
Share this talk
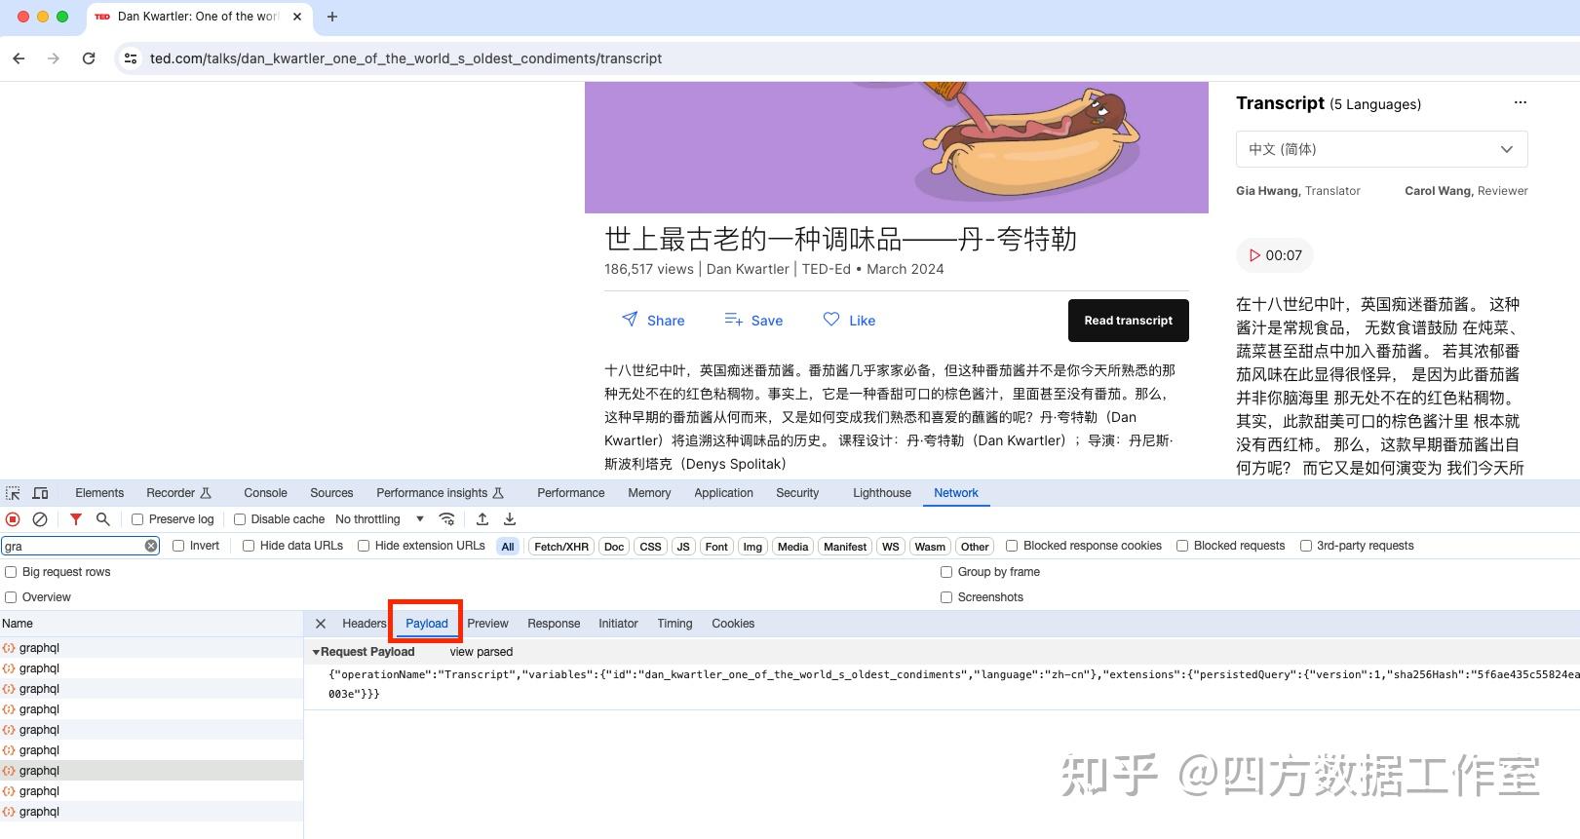[x=653, y=321]
